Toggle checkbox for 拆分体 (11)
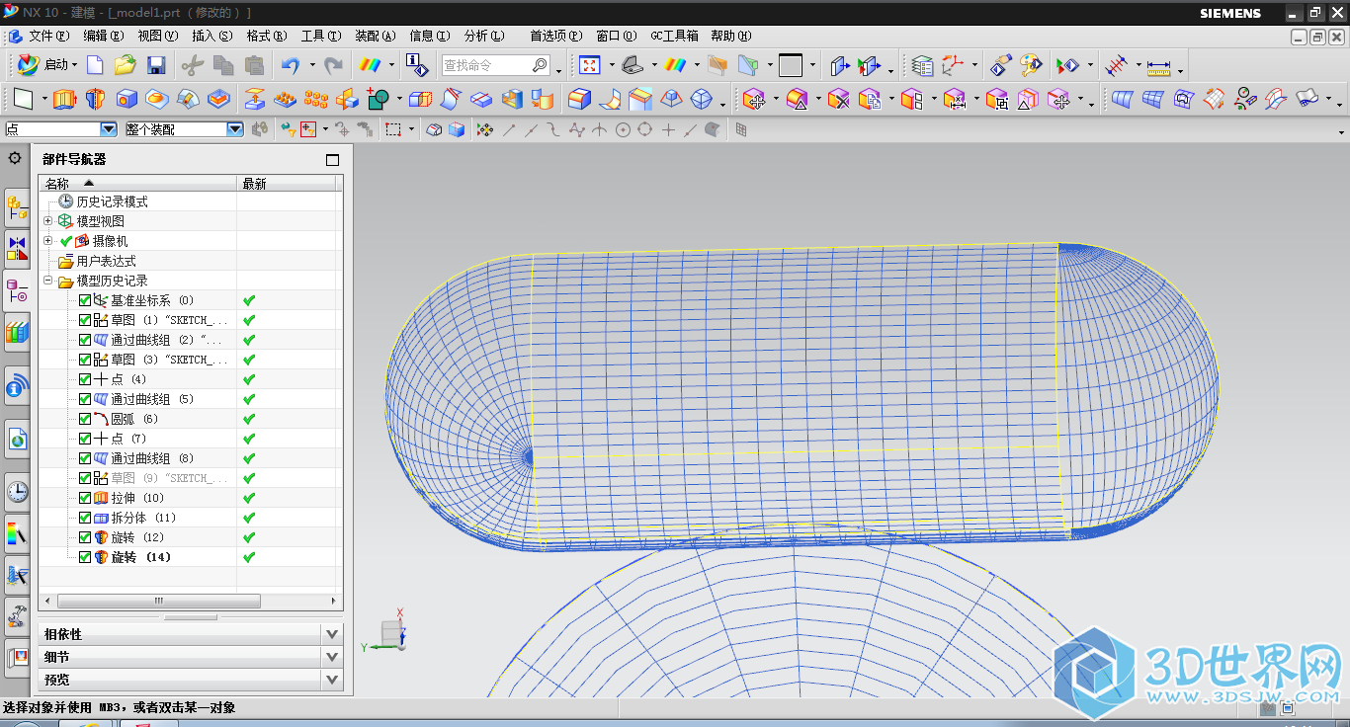 [x=85, y=518]
